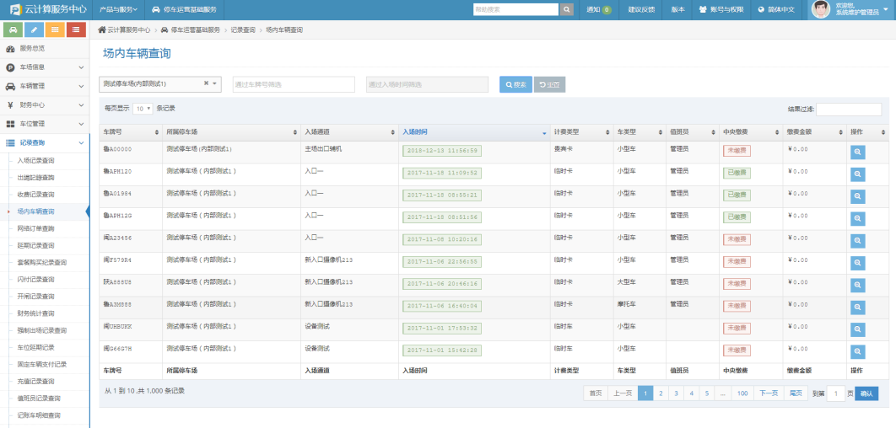Click the license plate filter input field
The width and height of the screenshot is (896, 428).
coord(294,84)
